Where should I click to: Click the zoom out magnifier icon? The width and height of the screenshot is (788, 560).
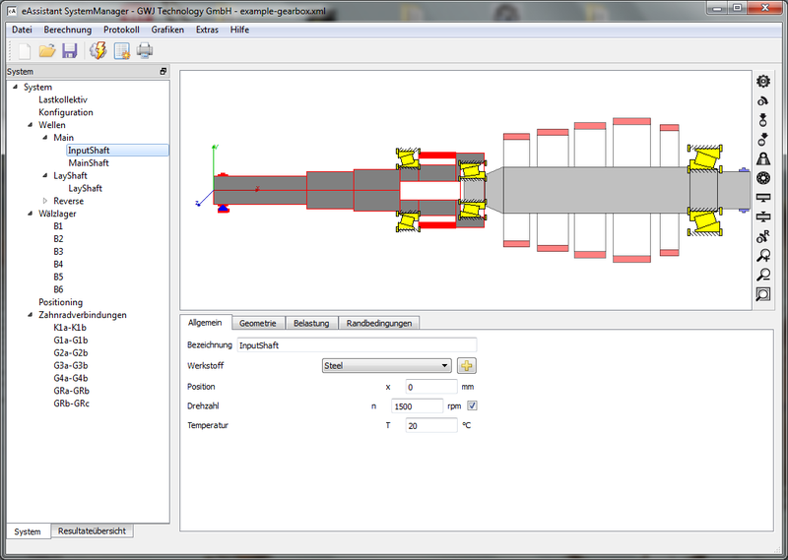[x=762, y=275]
